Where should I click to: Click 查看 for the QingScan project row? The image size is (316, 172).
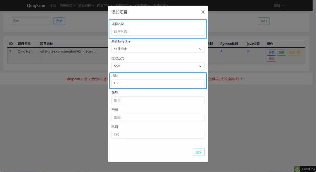coord(271,52)
